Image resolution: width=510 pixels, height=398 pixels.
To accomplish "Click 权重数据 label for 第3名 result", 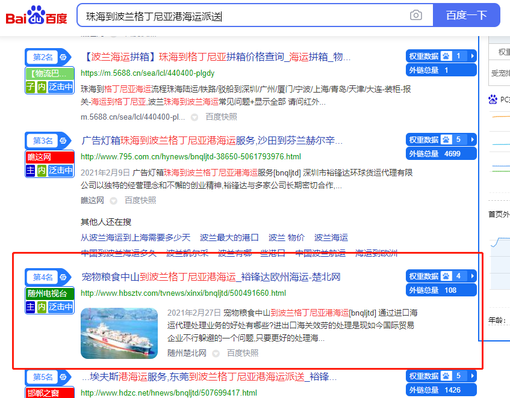I will tap(424, 140).
